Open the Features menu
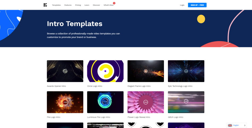The width and height of the screenshot is (252, 128). (68, 5)
